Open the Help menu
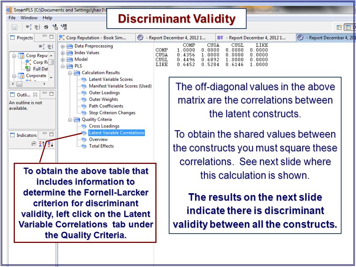Viewport: 356px width, 267px height. click(47, 18)
